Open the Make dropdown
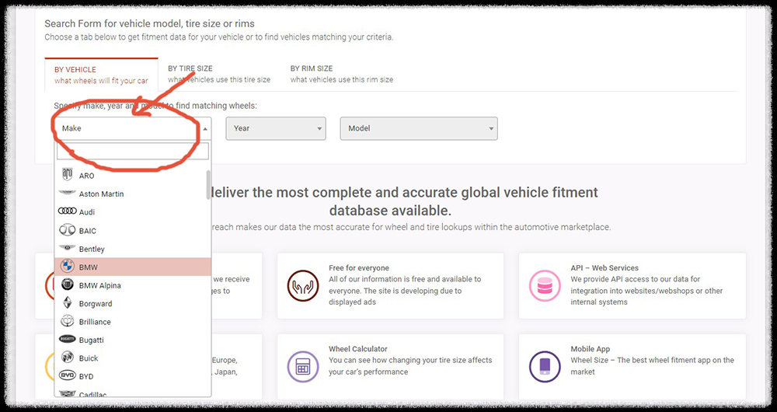The height and width of the screenshot is (412, 777). tap(133, 128)
